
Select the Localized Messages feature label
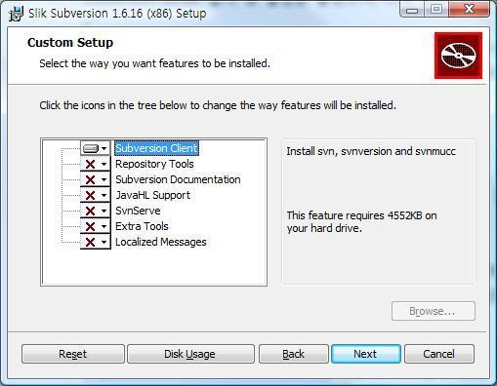tap(161, 242)
